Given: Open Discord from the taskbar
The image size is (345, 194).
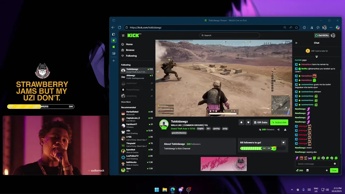Looking at the screenshot, I should click(181, 190).
